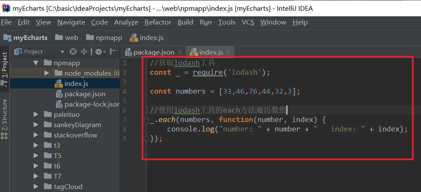Click the myEcharts breadcrumb
This screenshot has height=192, width=421.
(x=25, y=38)
